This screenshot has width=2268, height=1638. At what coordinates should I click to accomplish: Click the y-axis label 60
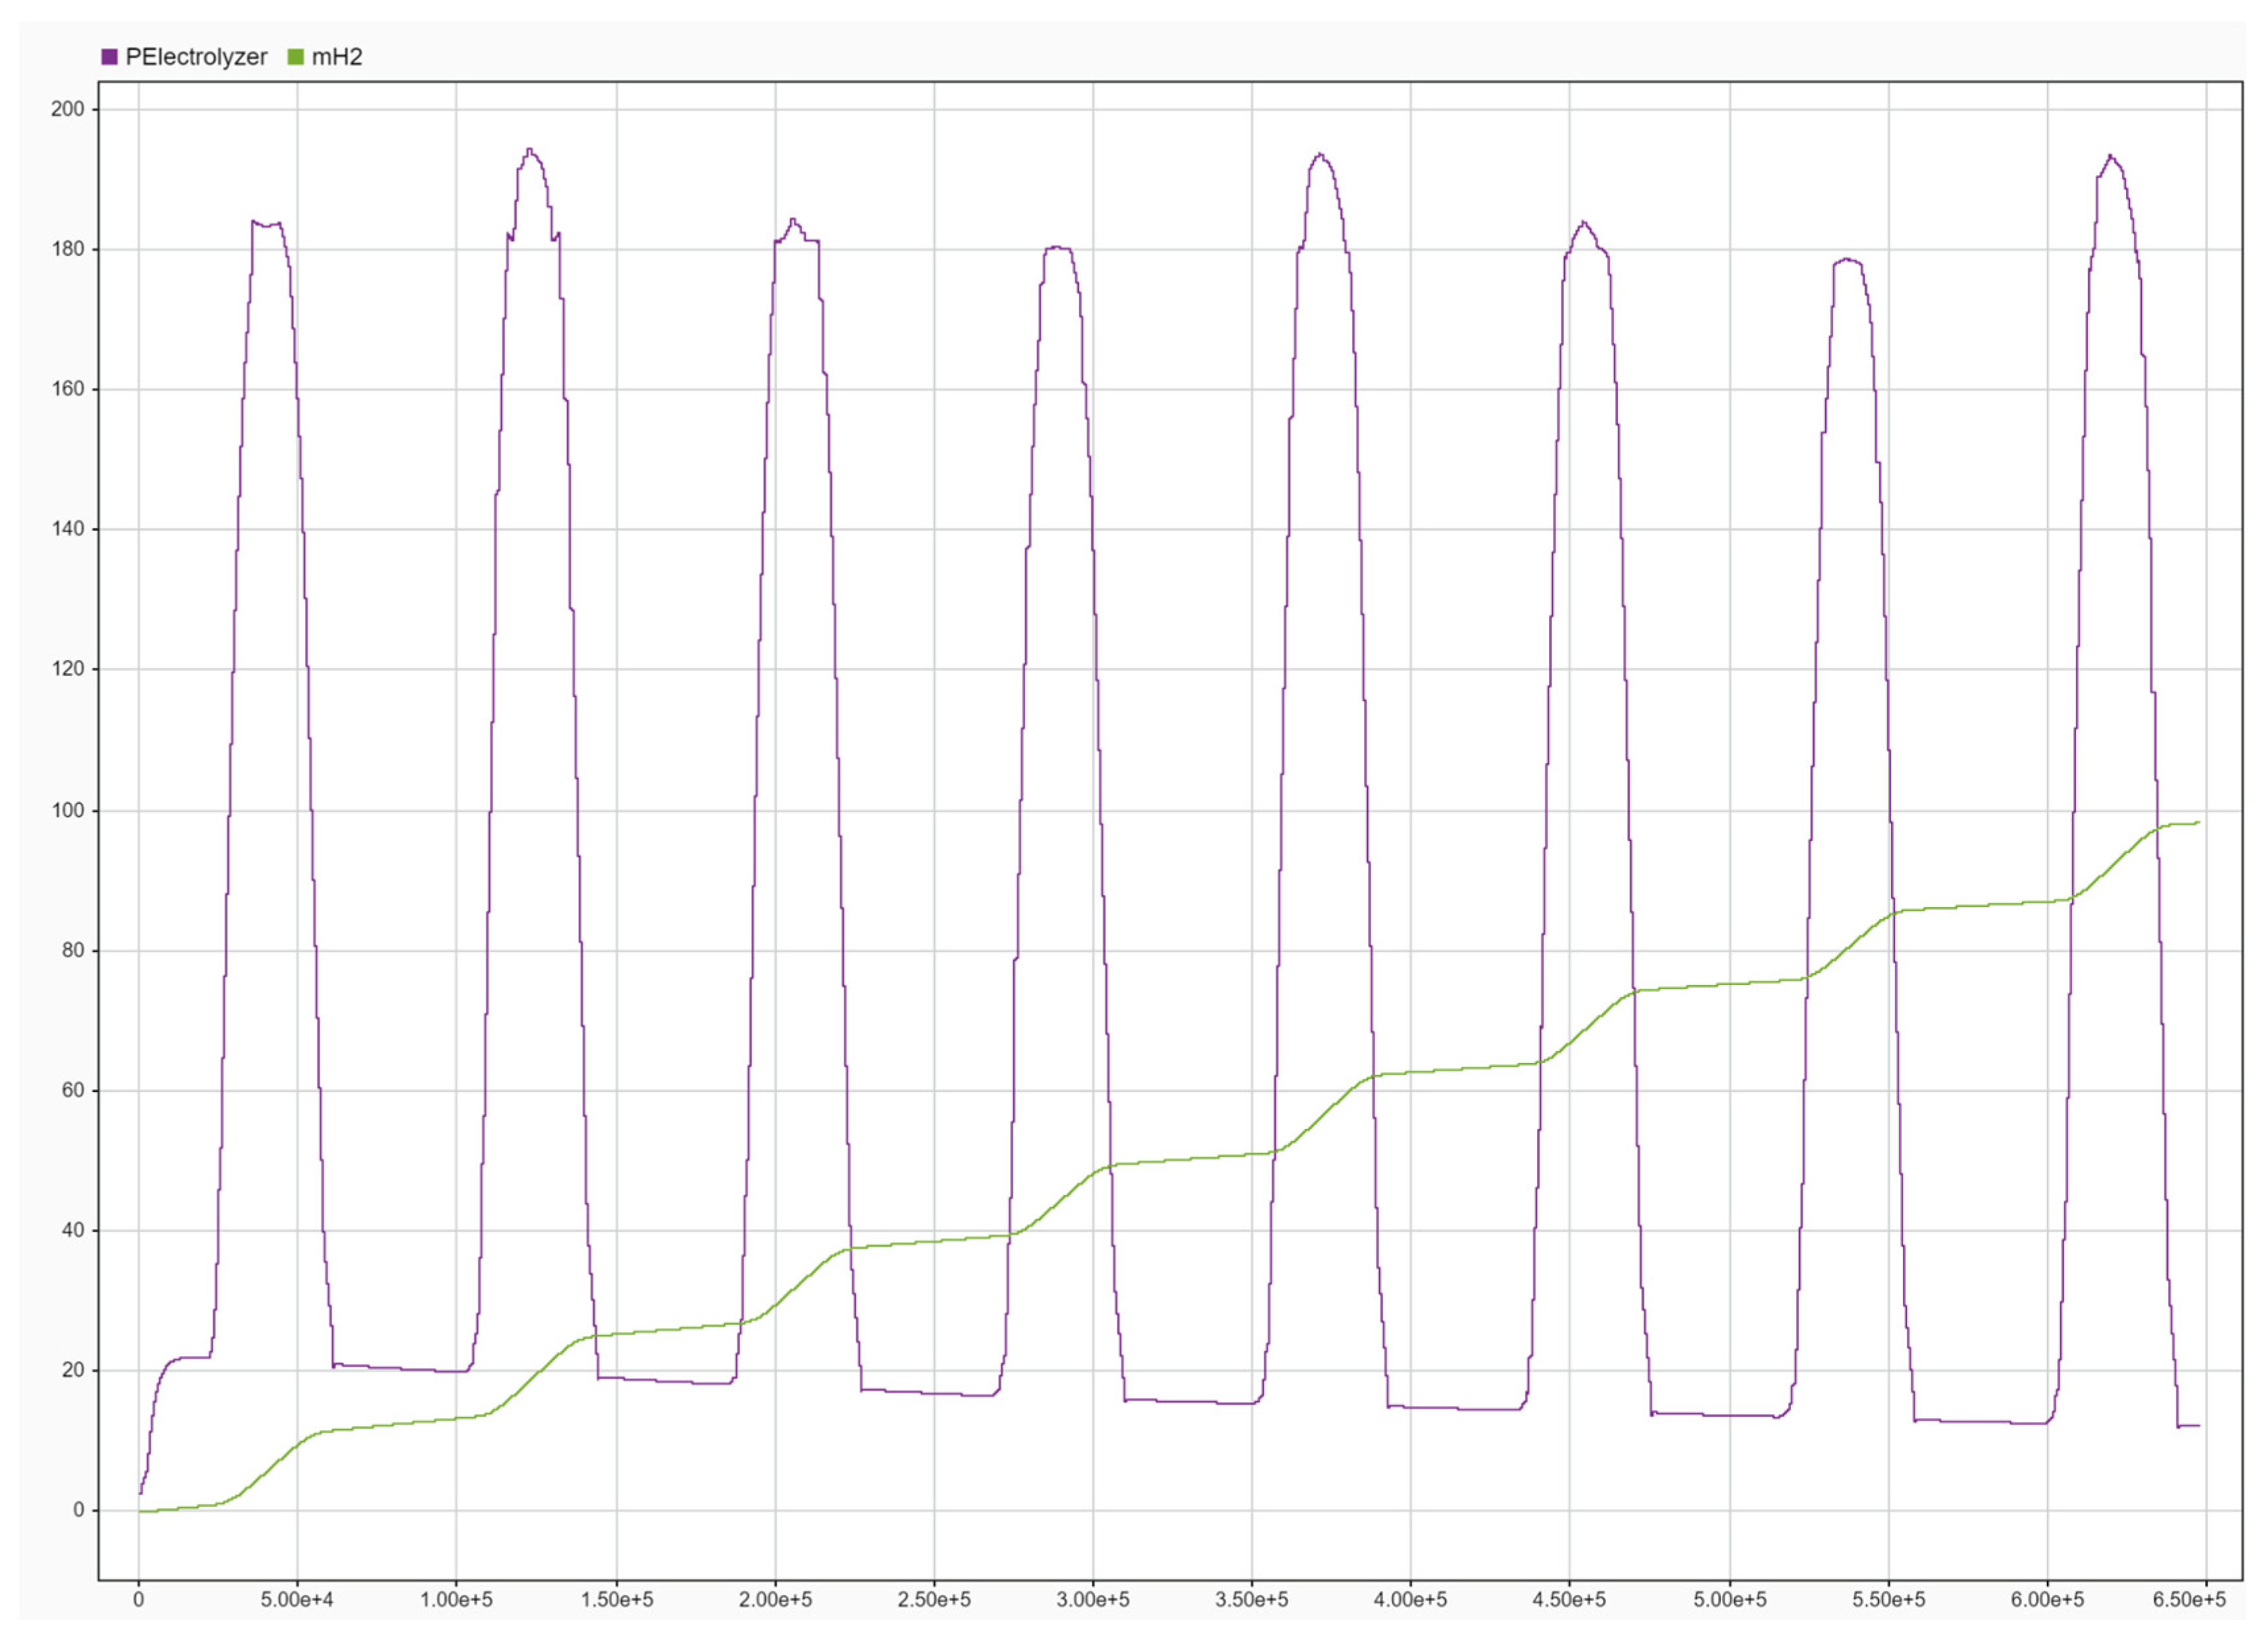click(74, 1090)
